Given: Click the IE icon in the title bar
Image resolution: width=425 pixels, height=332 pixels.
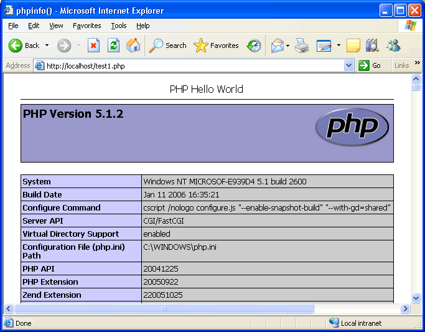Looking at the screenshot, I should (x=9, y=11).
